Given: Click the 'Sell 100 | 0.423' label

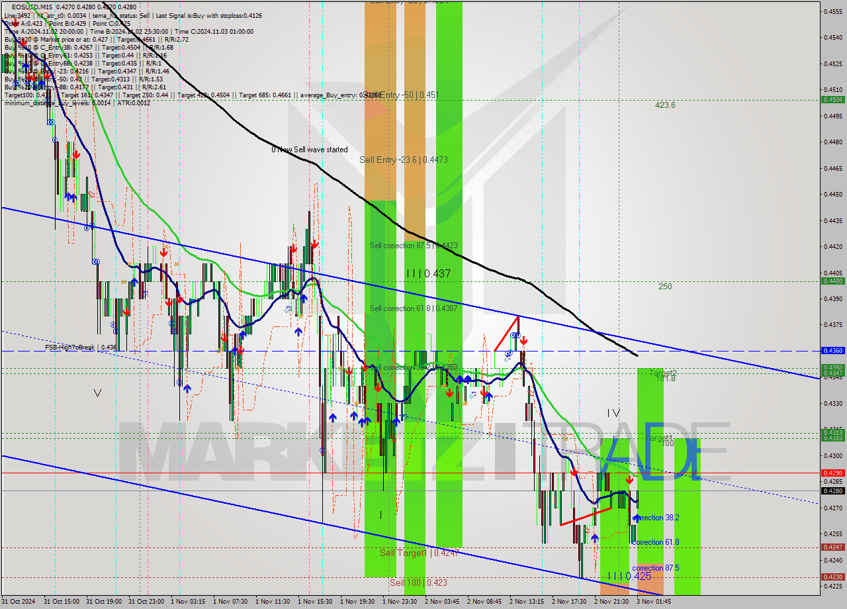Looking at the screenshot, I should [418, 583].
